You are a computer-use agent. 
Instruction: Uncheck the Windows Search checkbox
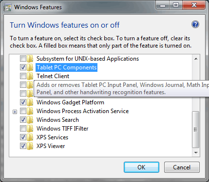(23, 120)
